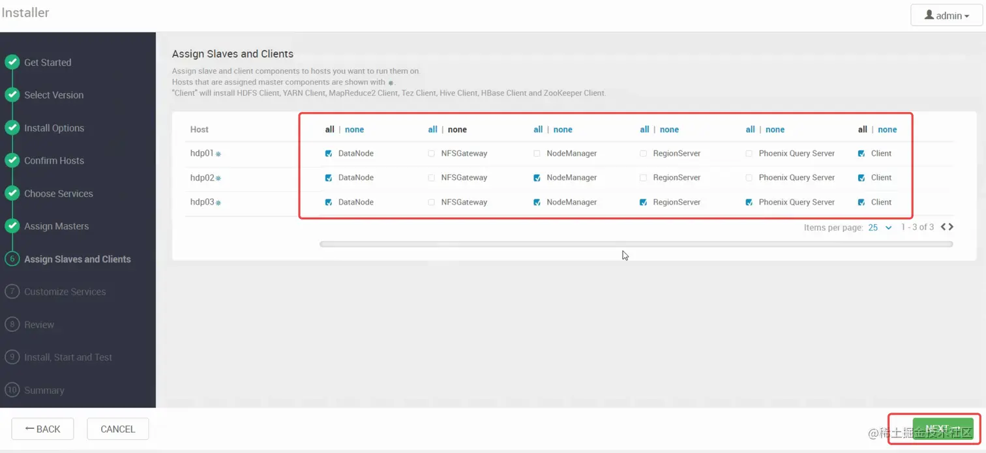Image resolution: width=986 pixels, height=453 pixels.
Task: Click step 6 circle icon
Action: point(12,259)
